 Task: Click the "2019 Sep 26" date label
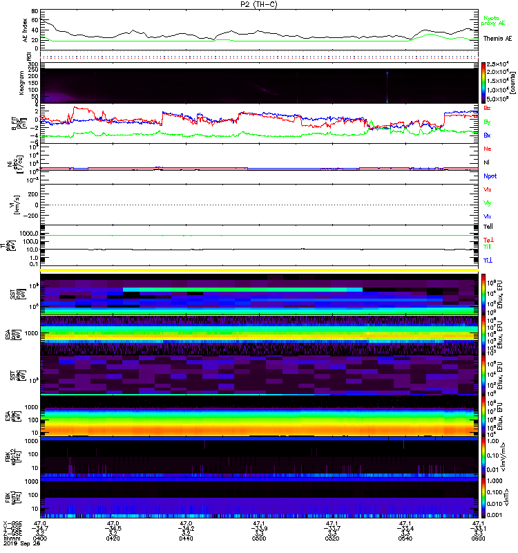pyautogui.click(x=21, y=543)
